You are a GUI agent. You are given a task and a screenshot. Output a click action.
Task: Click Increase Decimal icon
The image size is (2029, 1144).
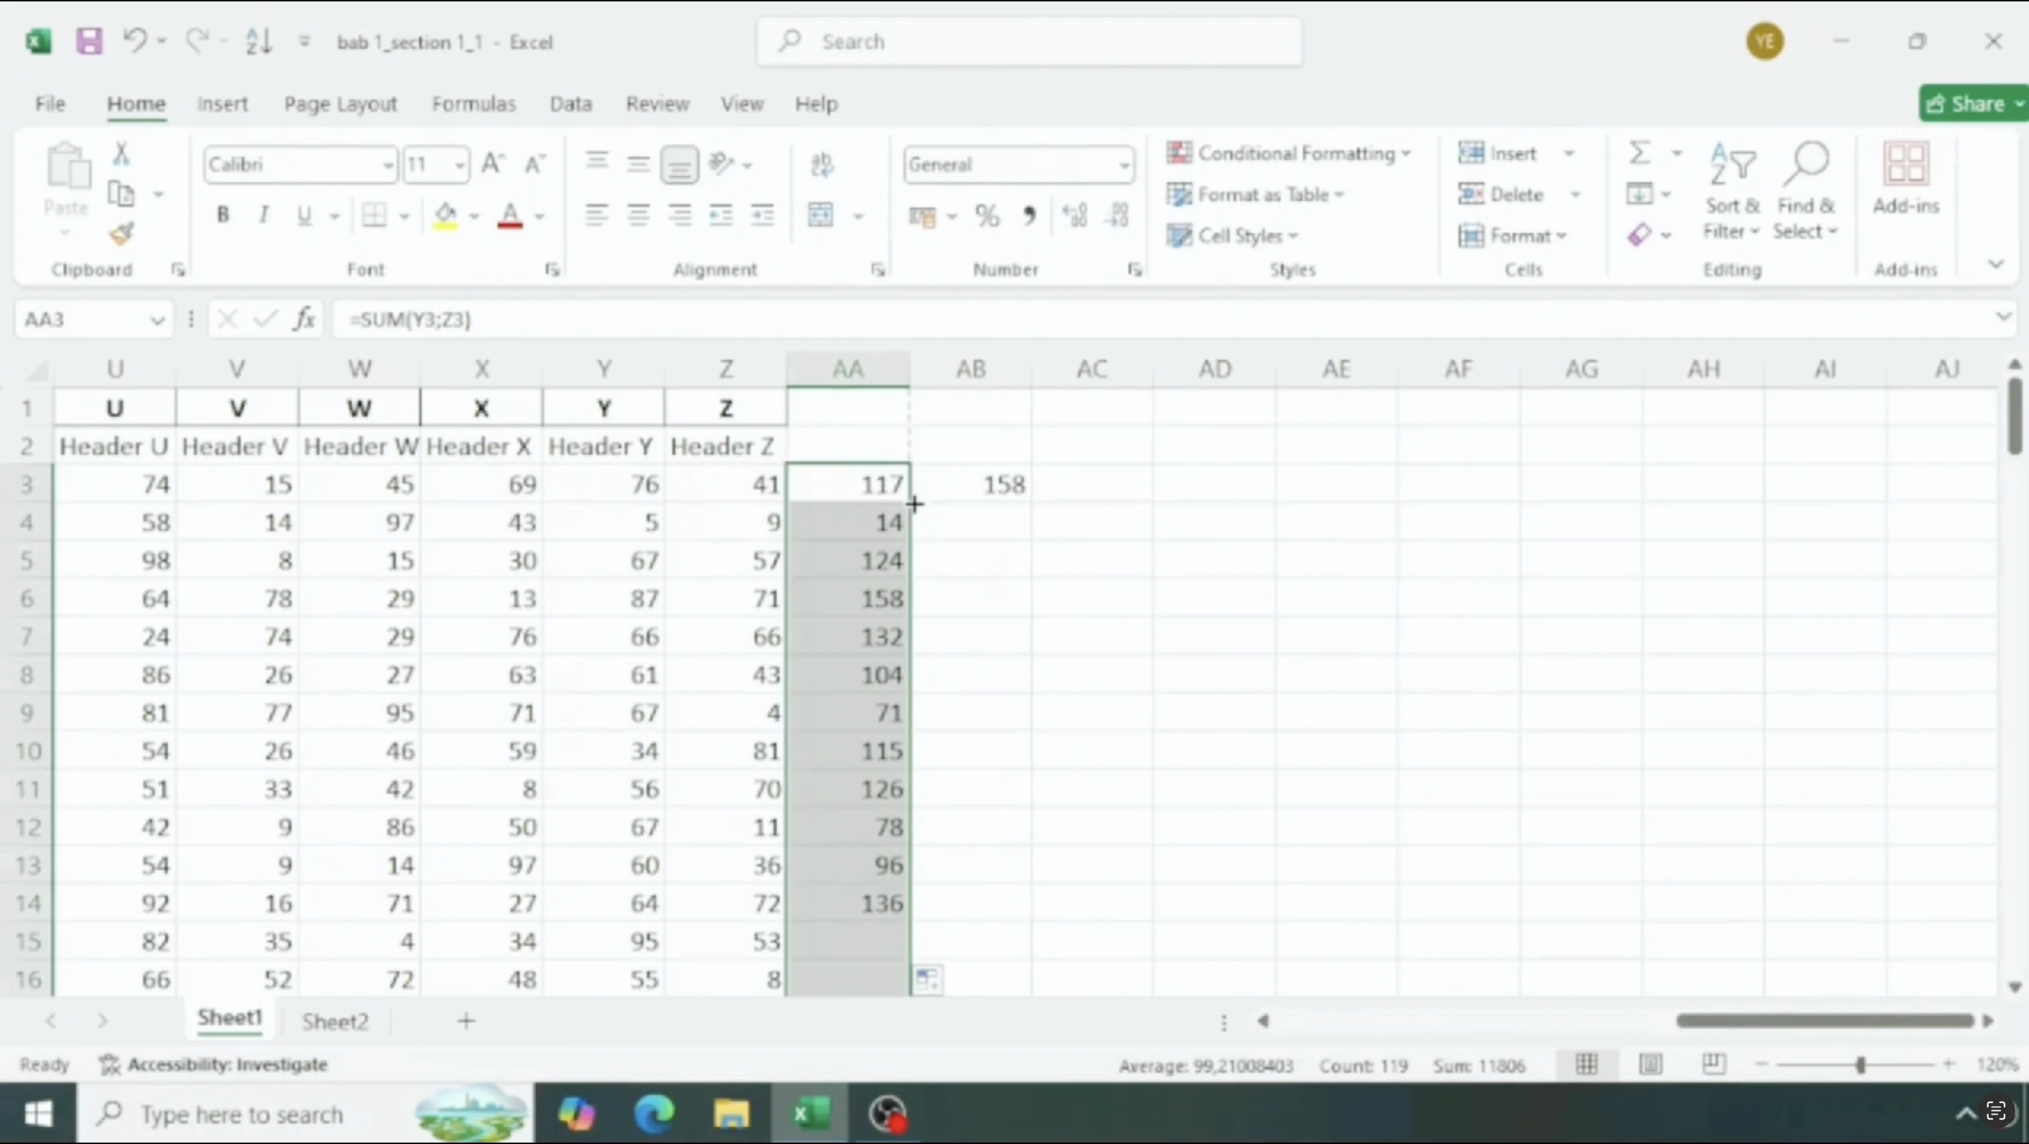click(x=1074, y=215)
